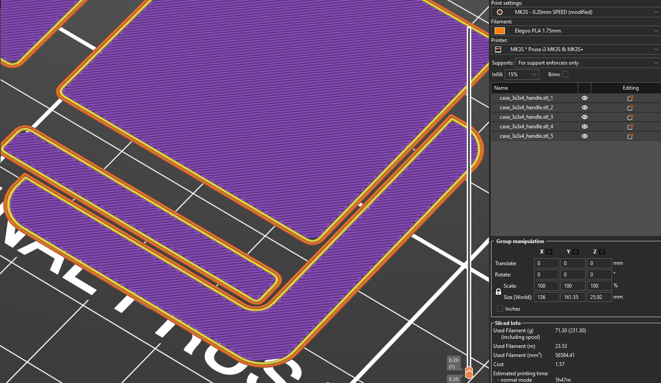
Task: Click the Used Filament volume 56584.41
Action: [x=565, y=355]
